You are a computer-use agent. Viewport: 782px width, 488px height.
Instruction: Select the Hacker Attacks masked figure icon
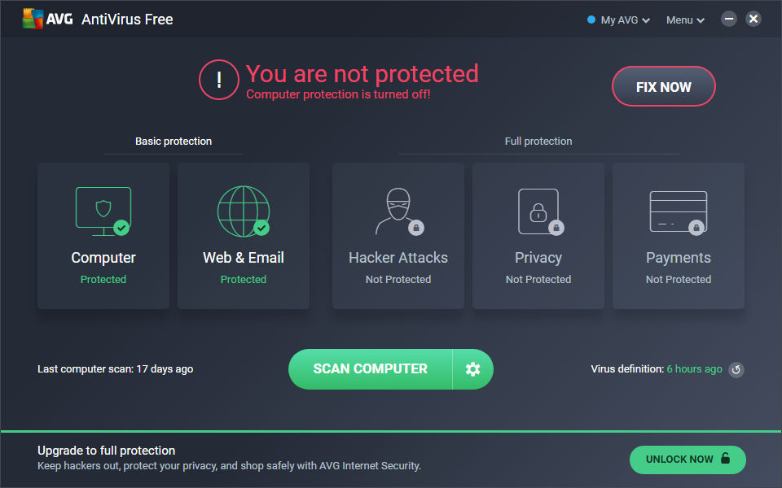398,211
